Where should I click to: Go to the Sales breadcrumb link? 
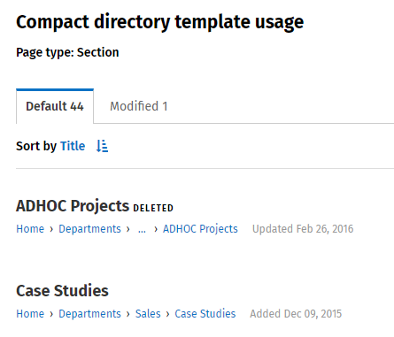pos(148,314)
